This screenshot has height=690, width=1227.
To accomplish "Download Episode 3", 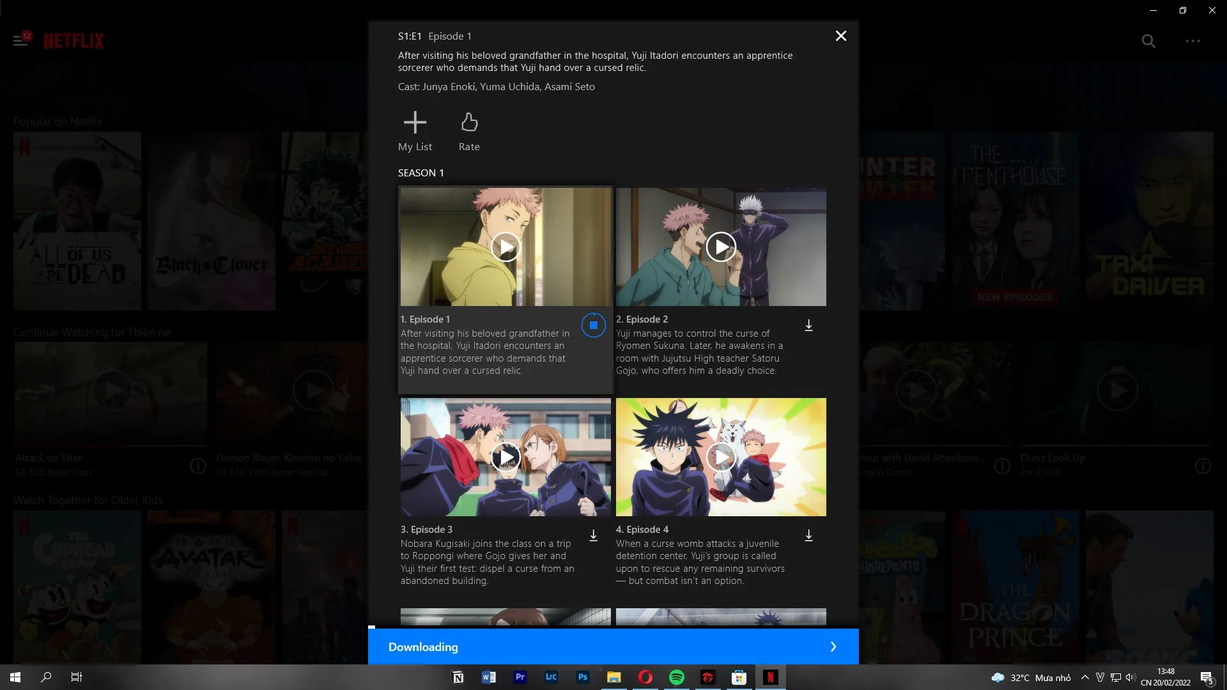I will [593, 535].
